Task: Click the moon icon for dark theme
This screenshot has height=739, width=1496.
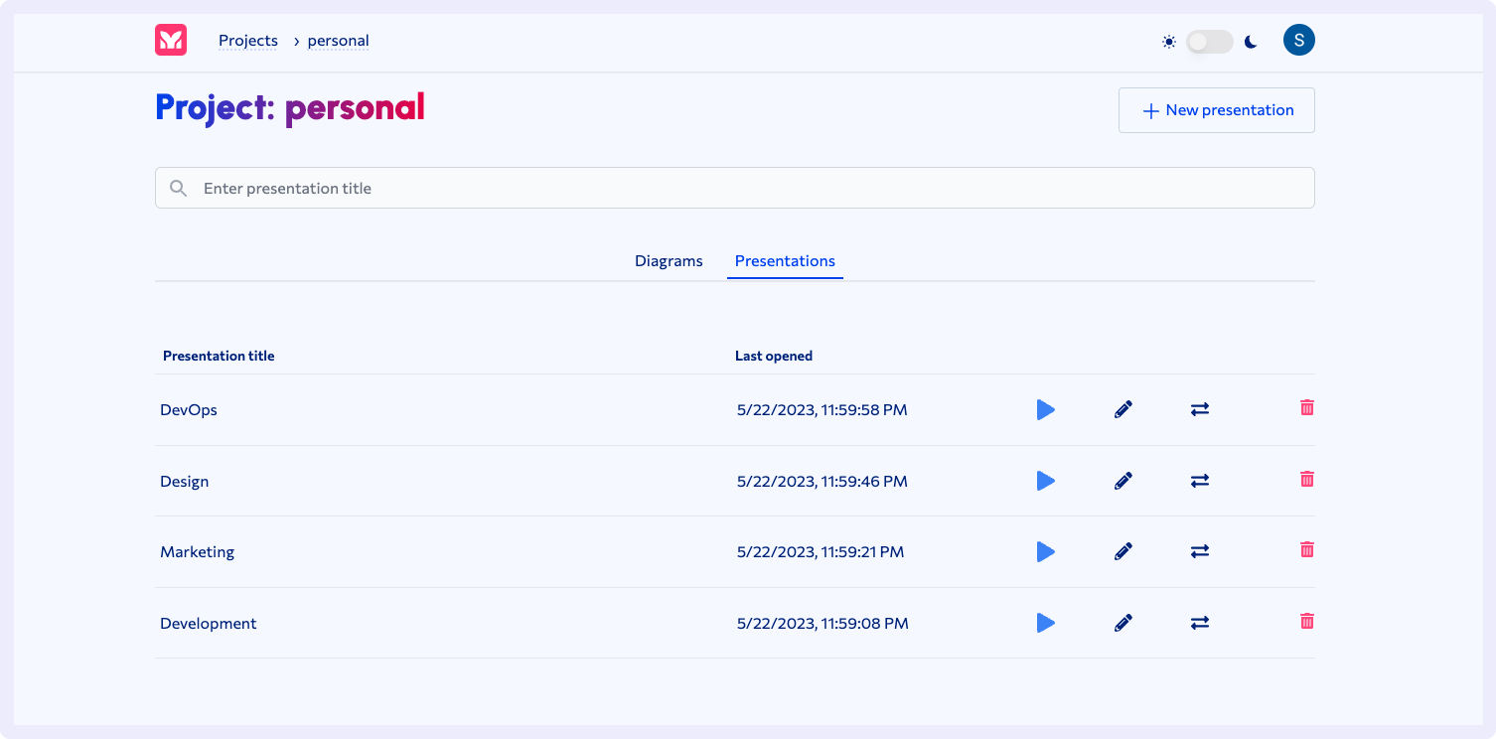Action: coord(1252,42)
